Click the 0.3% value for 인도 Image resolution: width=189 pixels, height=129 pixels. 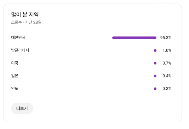pyautogui.click(x=167, y=88)
